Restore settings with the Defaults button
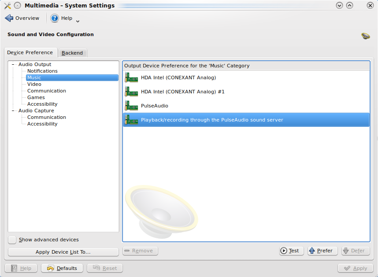 click(x=62, y=268)
